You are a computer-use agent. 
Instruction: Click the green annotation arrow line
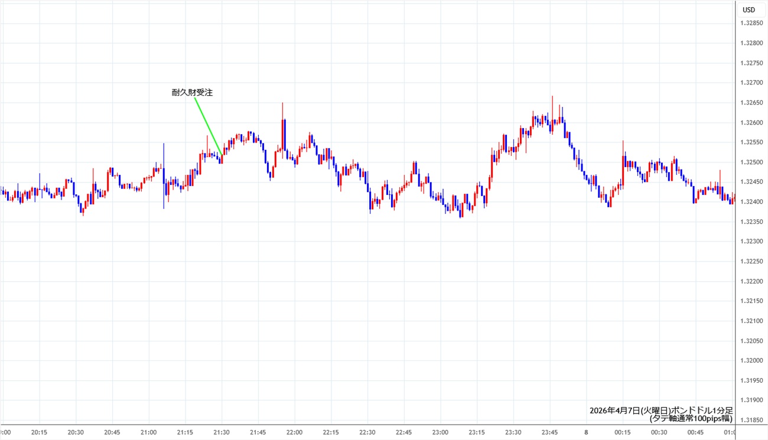coord(208,127)
